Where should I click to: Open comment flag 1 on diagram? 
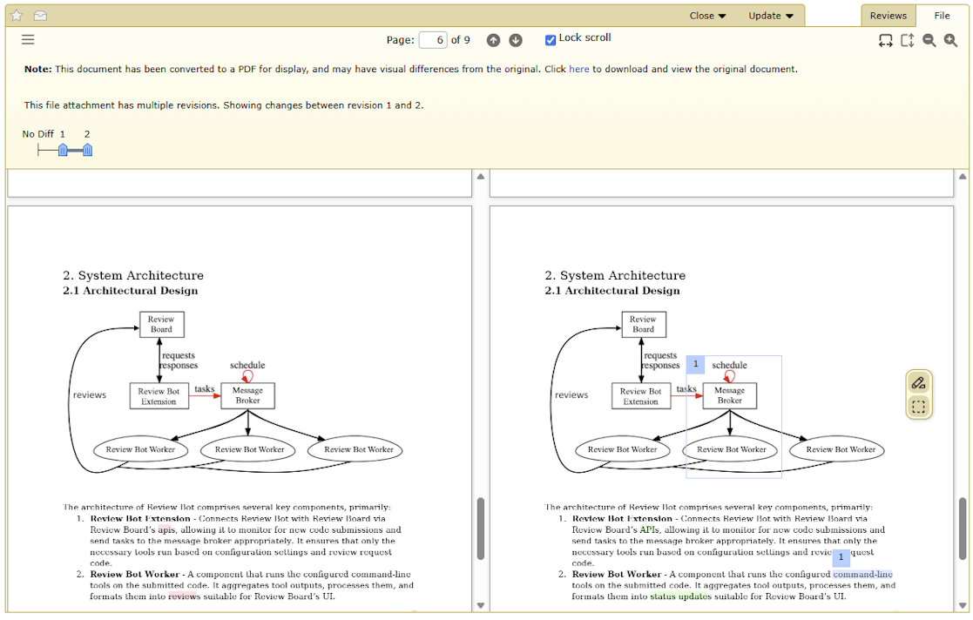pyautogui.click(x=696, y=364)
